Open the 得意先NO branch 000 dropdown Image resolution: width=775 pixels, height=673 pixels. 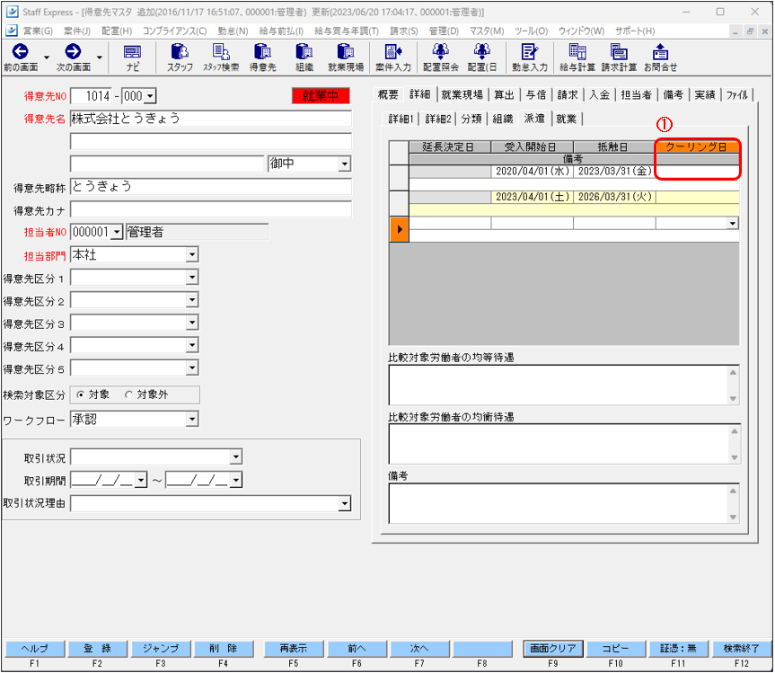150,96
